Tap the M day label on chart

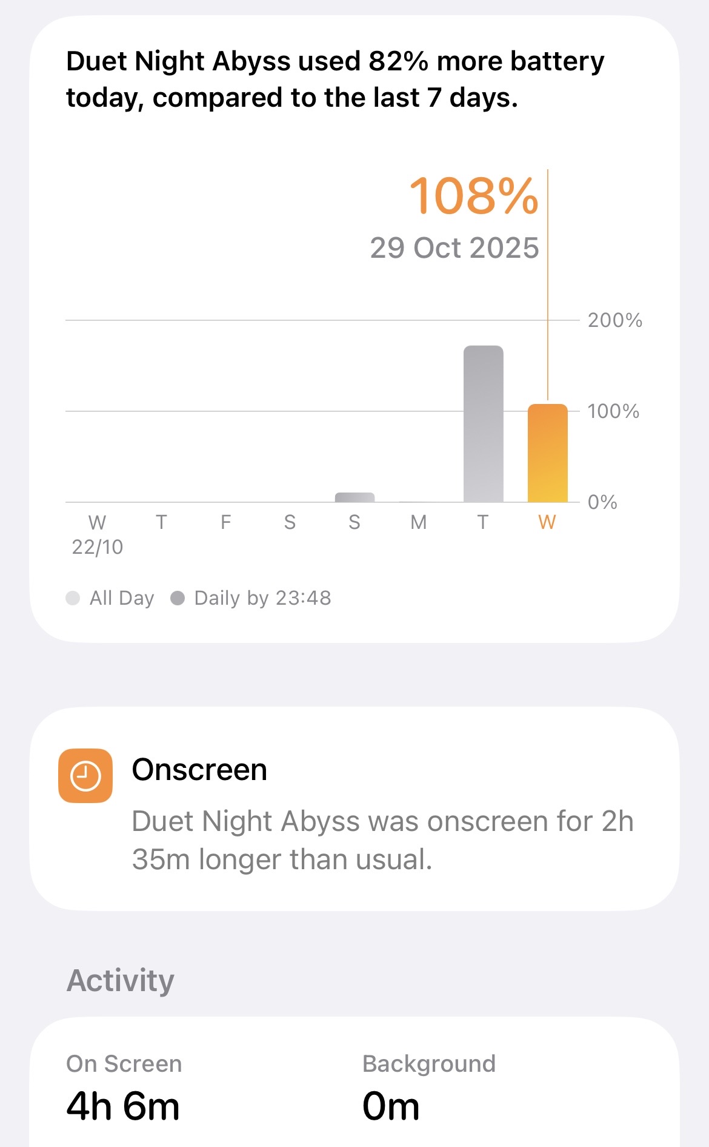pos(418,522)
